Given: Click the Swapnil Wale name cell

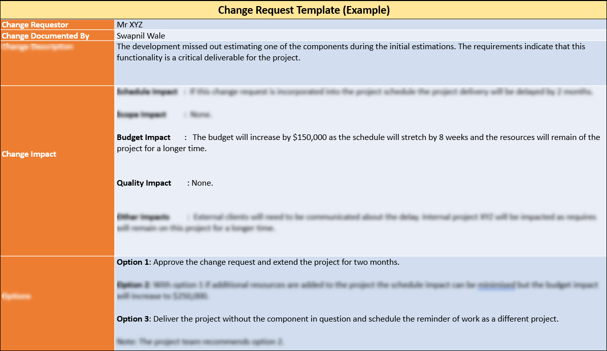Looking at the screenshot, I should (x=360, y=36).
